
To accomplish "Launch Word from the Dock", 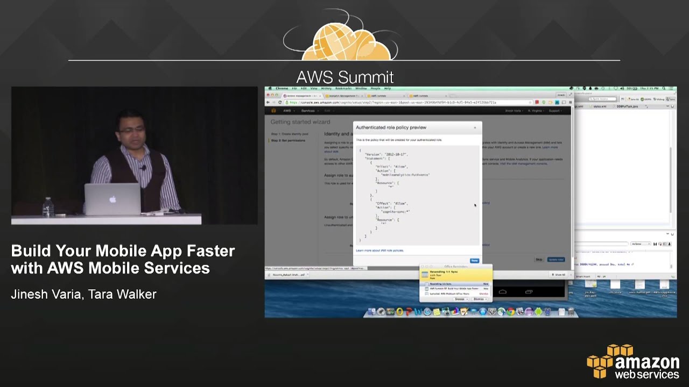I will pyautogui.click(x=418, y=312).
